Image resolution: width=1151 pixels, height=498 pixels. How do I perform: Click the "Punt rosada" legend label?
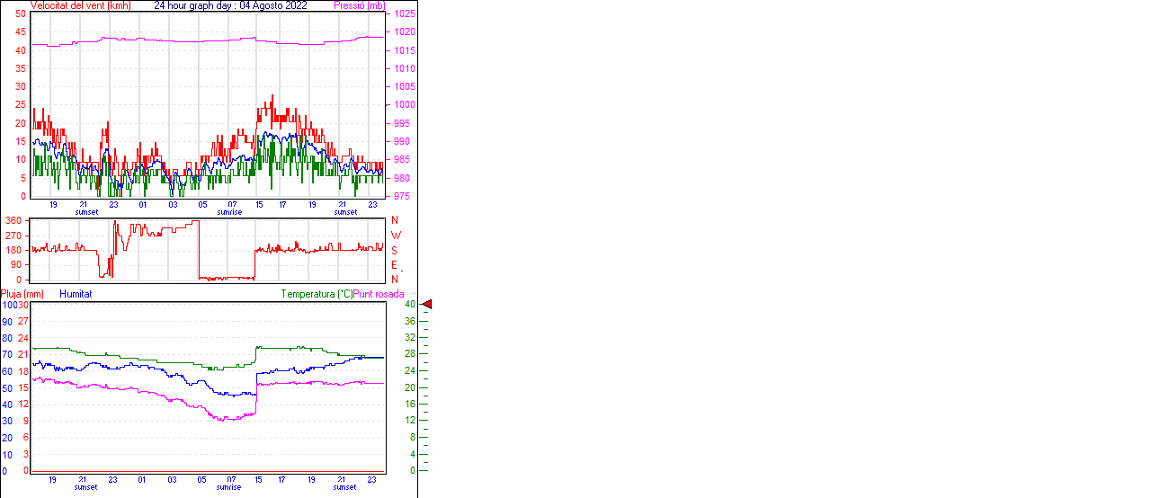tap(379, 294)
